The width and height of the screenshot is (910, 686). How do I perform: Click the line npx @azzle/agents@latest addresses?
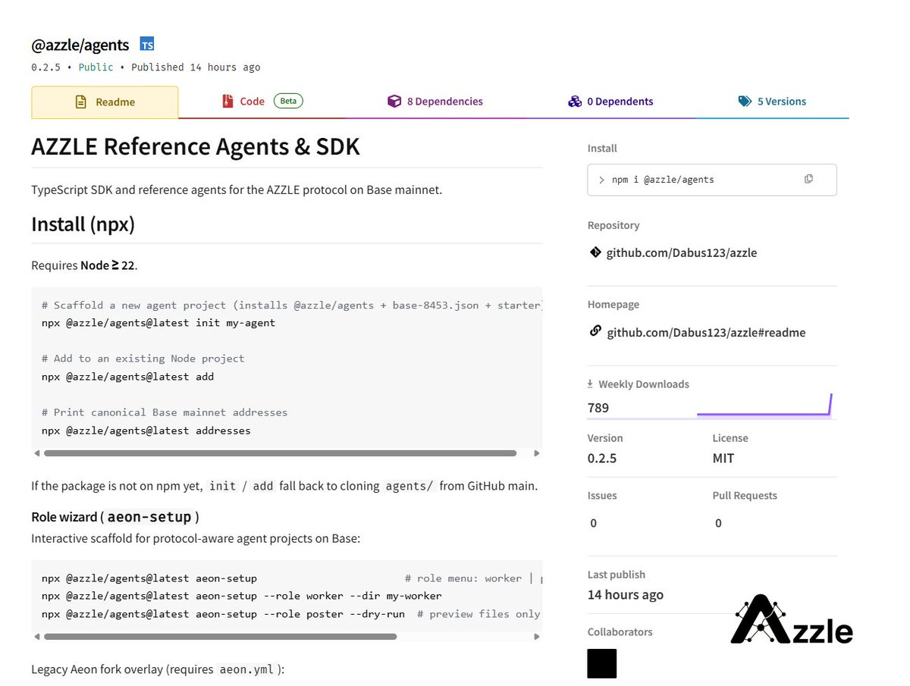[x=146, y=431]
